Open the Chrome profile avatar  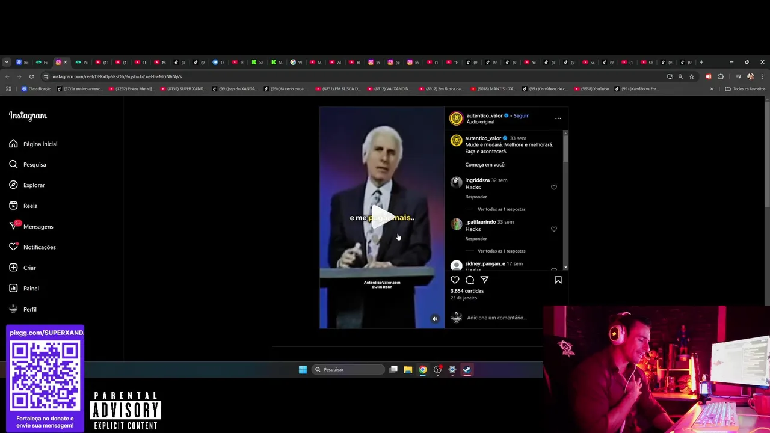pos(750,76)
